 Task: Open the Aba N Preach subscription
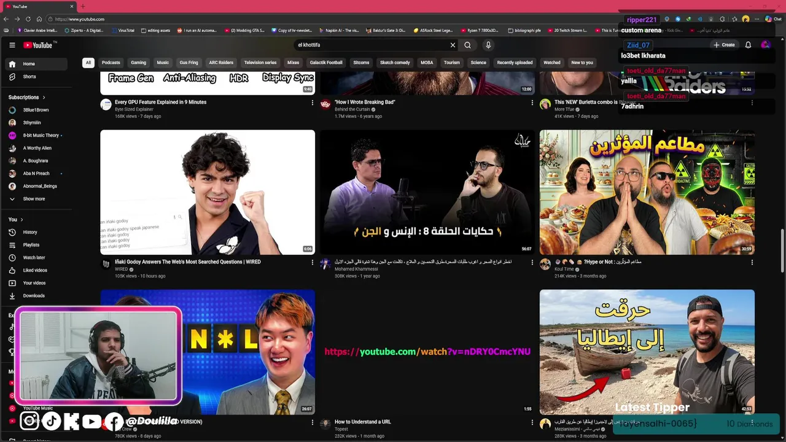tap(36, 174)
